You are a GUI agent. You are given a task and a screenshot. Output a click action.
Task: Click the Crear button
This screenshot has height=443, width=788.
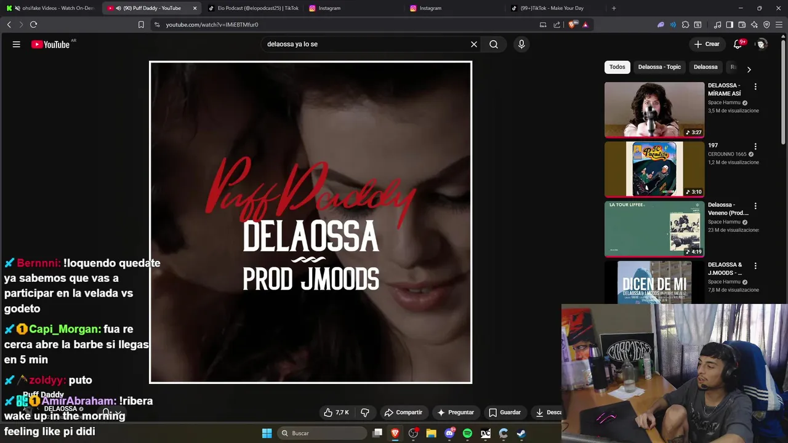(707, 44)
